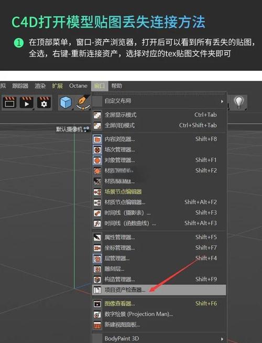This screenshot has width=262, height=343.
Task: Click the 场景节点编辑器 icon
Action: 97,192
